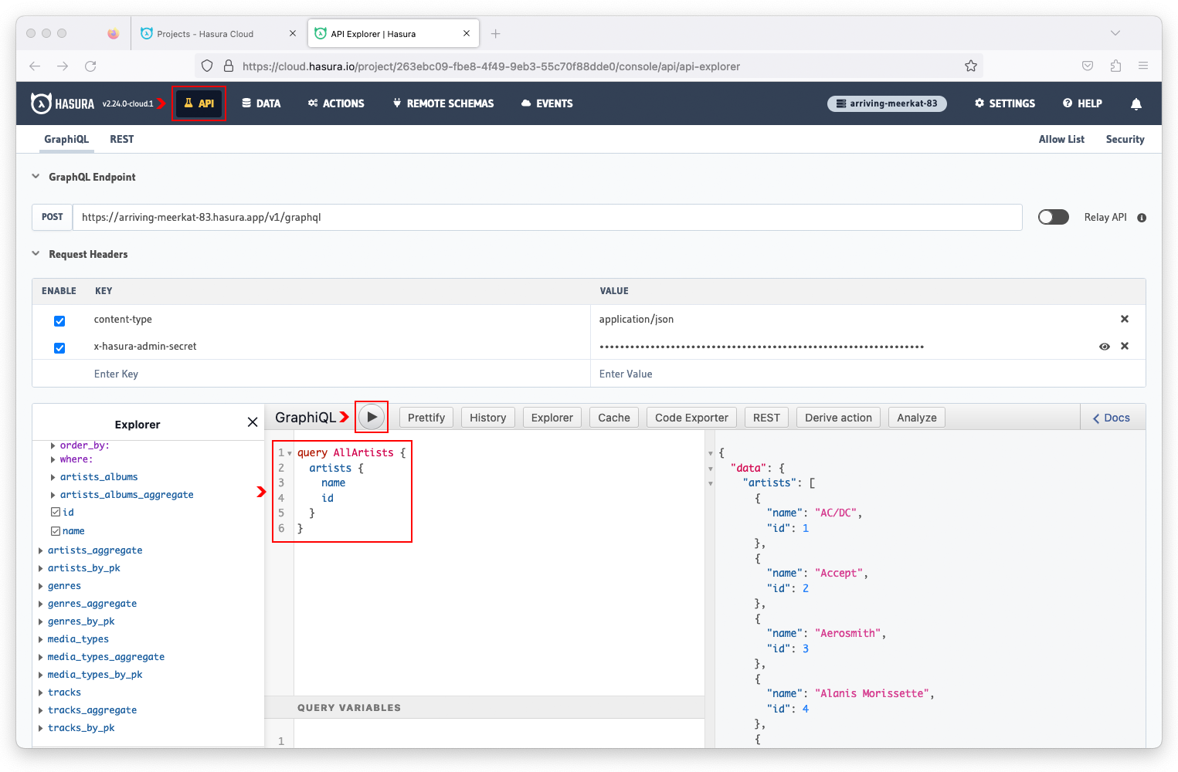Reload the browser page

[90, 66]
